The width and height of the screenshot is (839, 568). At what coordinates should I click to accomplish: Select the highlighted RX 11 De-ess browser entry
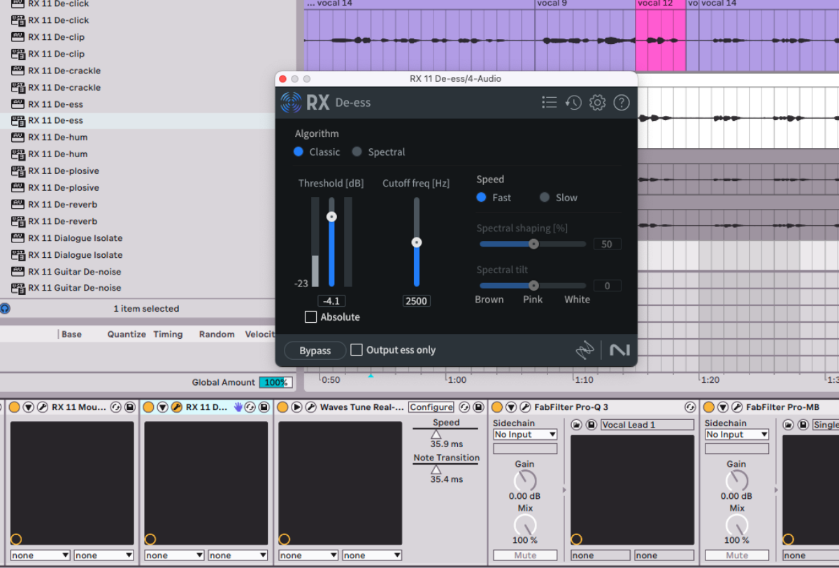tap(138, 121)
